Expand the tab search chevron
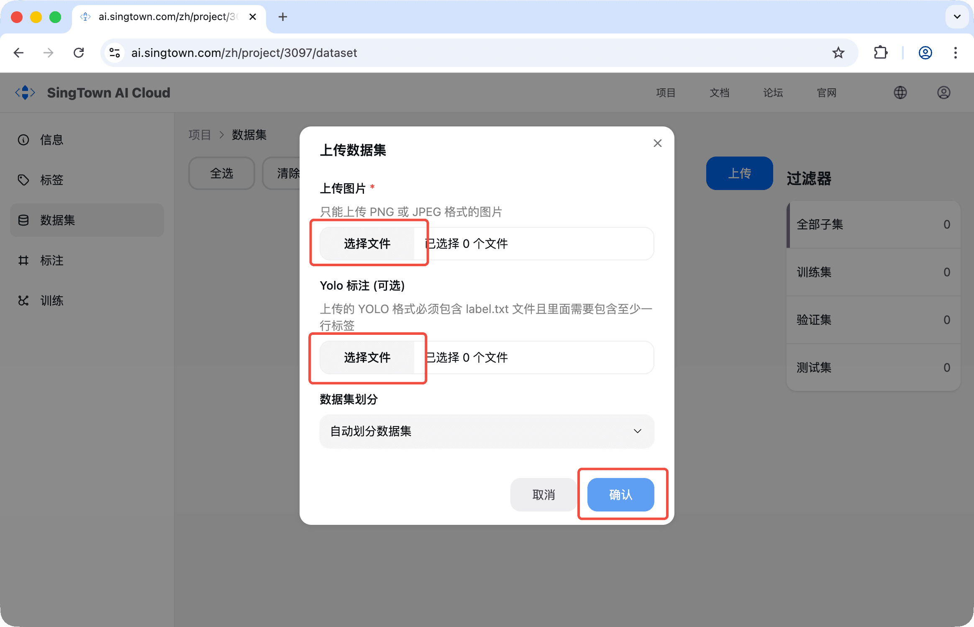Image resolution: width=974 pixels, height=627 pixels. point(957,17)
